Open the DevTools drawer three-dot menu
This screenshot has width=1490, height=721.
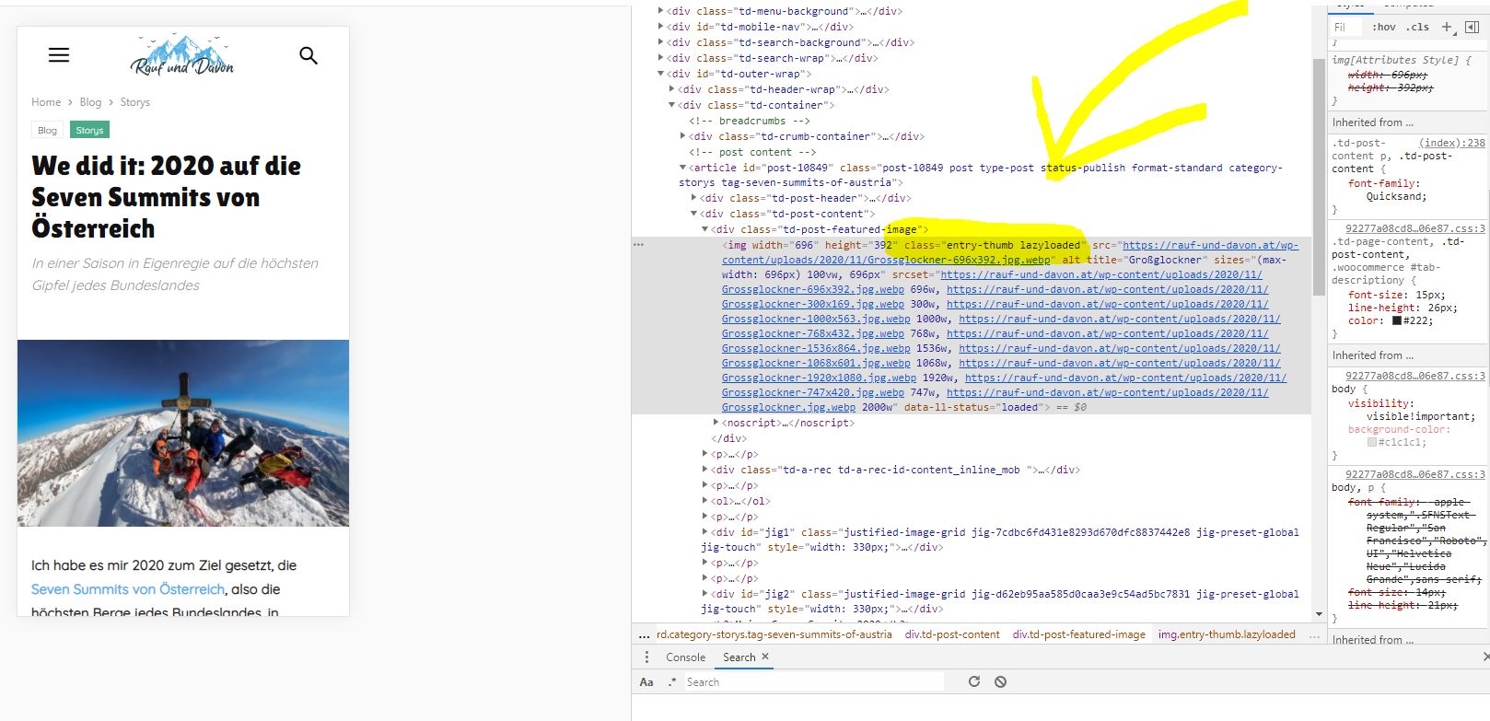[646, 657]
